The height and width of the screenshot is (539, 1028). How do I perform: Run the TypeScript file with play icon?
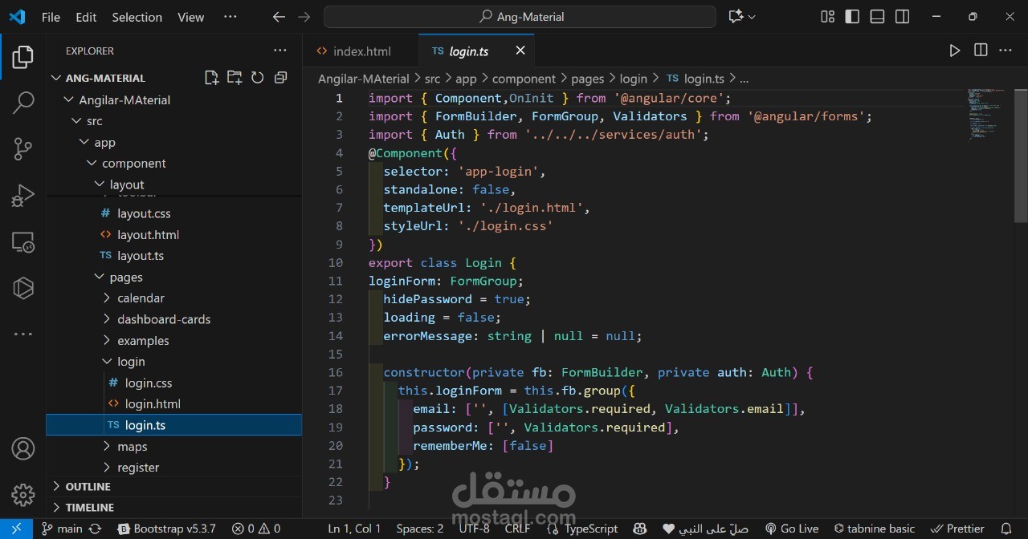(954, 51)
